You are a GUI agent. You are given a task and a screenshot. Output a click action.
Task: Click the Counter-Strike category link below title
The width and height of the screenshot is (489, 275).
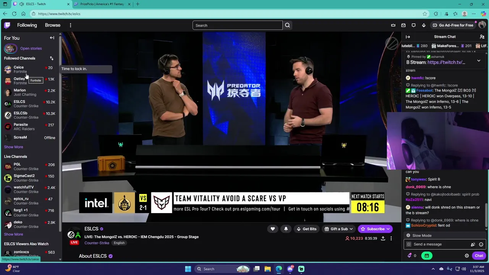[x=97, y=243]
